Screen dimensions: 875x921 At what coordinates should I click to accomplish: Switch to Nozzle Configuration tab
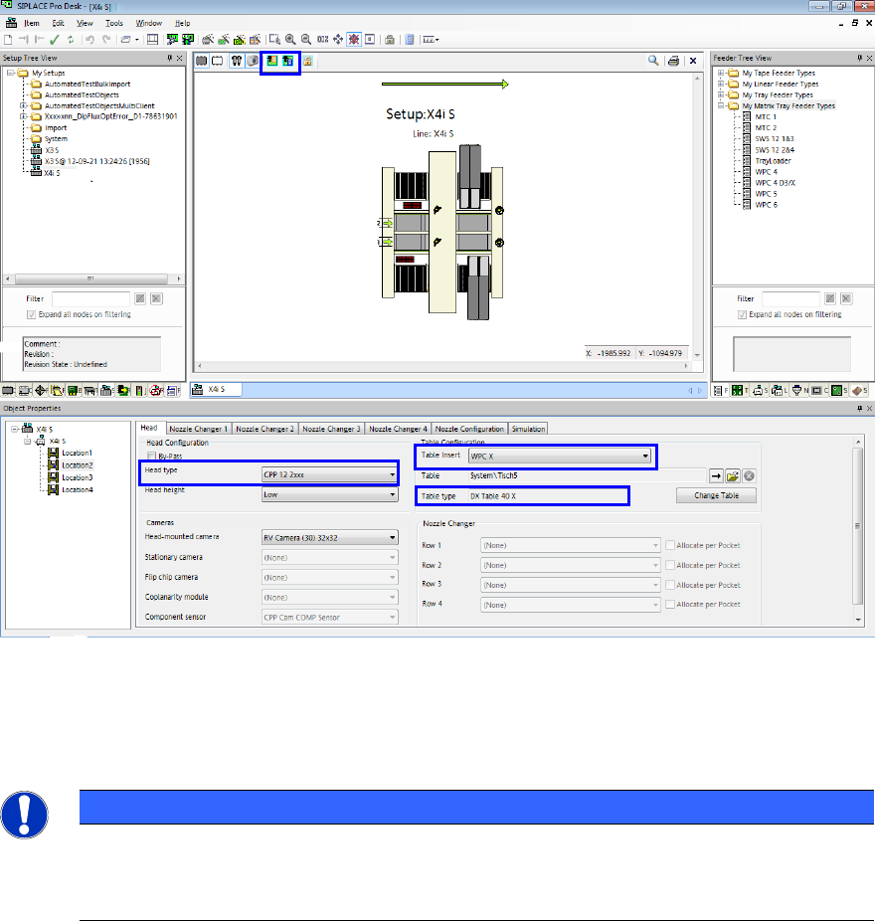pyautogui.click(x=469, y=429)
